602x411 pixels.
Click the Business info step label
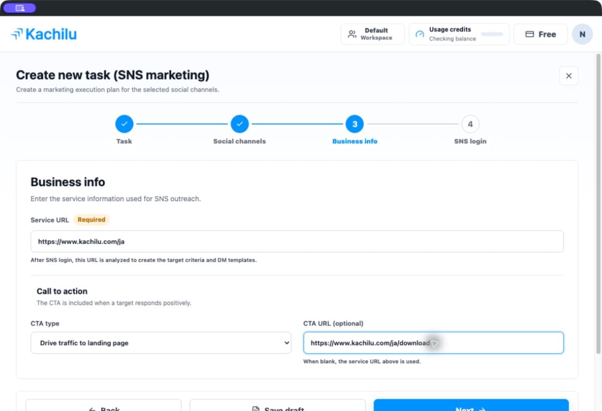[355, 141]
